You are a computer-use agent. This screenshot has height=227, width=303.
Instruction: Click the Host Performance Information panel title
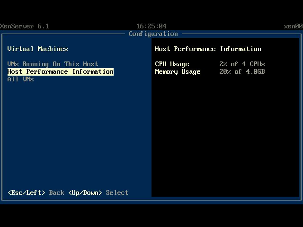208,49
